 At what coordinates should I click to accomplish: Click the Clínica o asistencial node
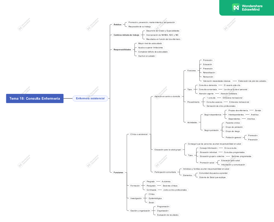139,134
